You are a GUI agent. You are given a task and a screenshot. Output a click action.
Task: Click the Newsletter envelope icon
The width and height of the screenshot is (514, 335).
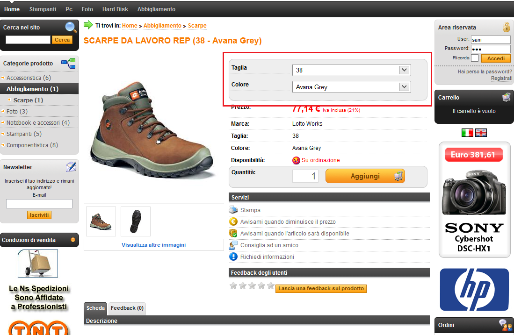tap(71, 167)
